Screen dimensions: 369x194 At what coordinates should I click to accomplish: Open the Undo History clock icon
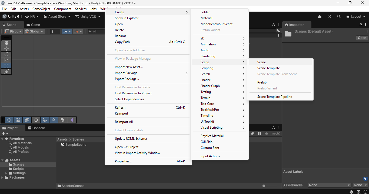(x=329, y=16)
